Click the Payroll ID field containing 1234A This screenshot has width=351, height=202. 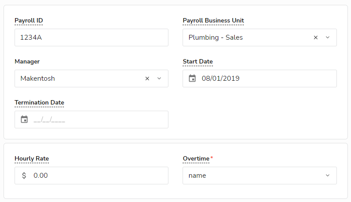click(x=91, y=37)
